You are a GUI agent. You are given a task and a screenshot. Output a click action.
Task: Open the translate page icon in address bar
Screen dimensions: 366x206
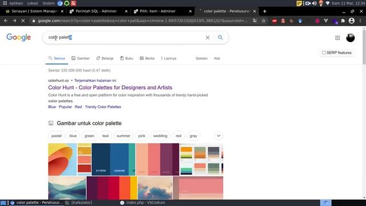(x=255, y=21)
